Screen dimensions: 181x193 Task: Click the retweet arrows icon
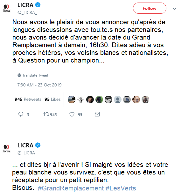[46, 114]
